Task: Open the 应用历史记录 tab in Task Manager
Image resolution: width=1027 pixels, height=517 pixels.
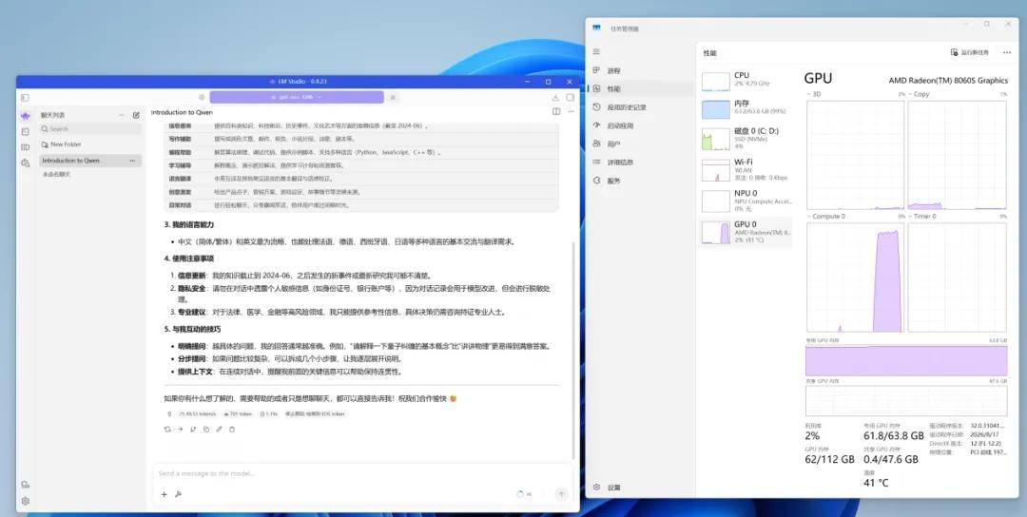Action: (x=641, y=107)
